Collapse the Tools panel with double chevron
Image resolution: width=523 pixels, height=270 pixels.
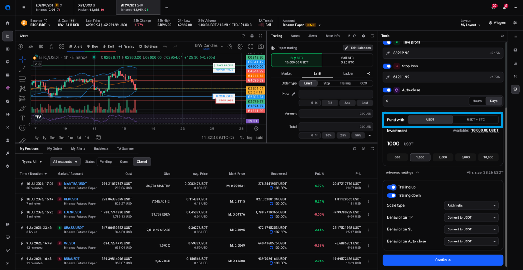pyautogui.click(x=502, y=36)
